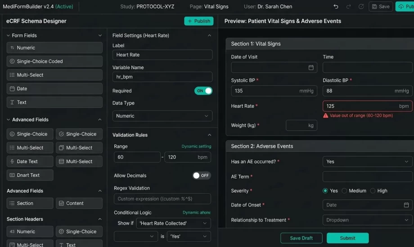Click the Study: PROTOCOL-XYZ label

coord(147,7)
